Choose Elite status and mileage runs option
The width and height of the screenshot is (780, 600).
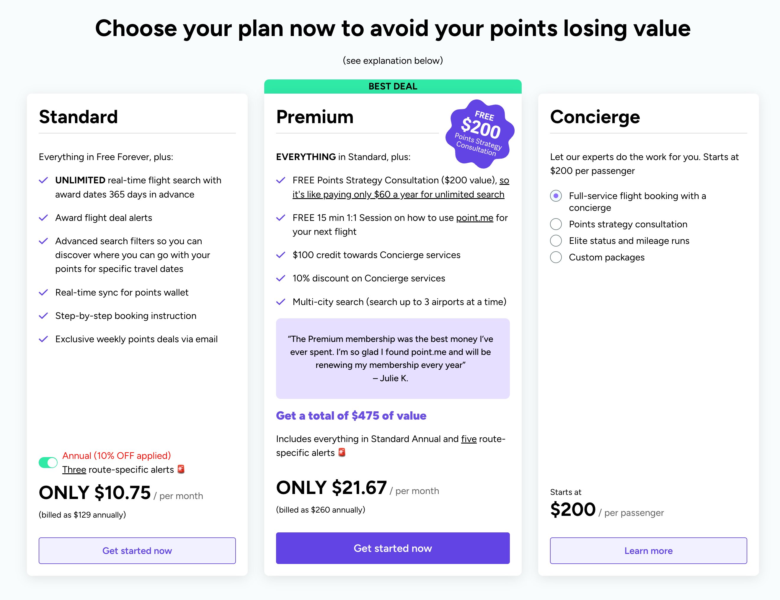(x=556, y=241)
